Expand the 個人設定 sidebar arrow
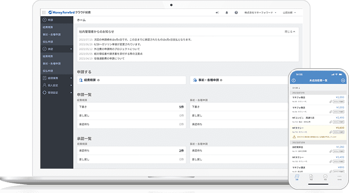 coord(71,85)
